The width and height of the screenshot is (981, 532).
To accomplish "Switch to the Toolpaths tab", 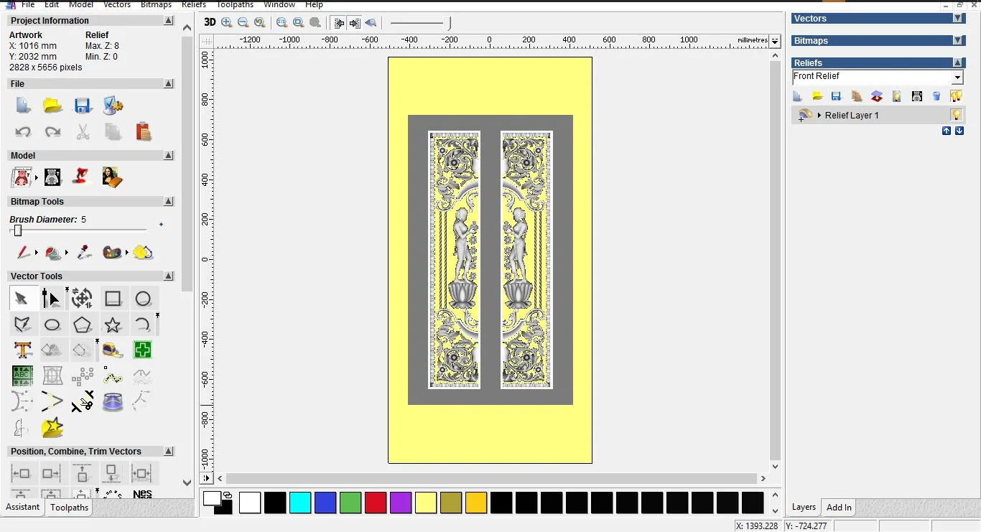I will coord(69,508).
